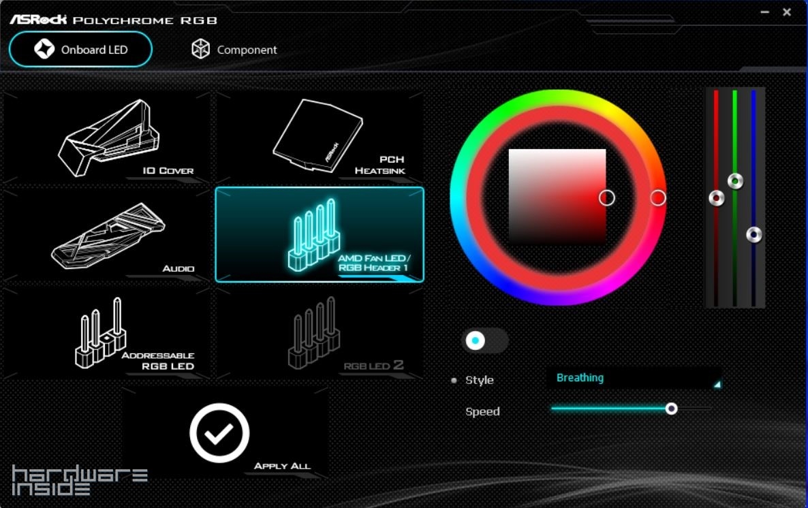
Task: Open the Breathing style dropdown
Action: coord(634,379)
